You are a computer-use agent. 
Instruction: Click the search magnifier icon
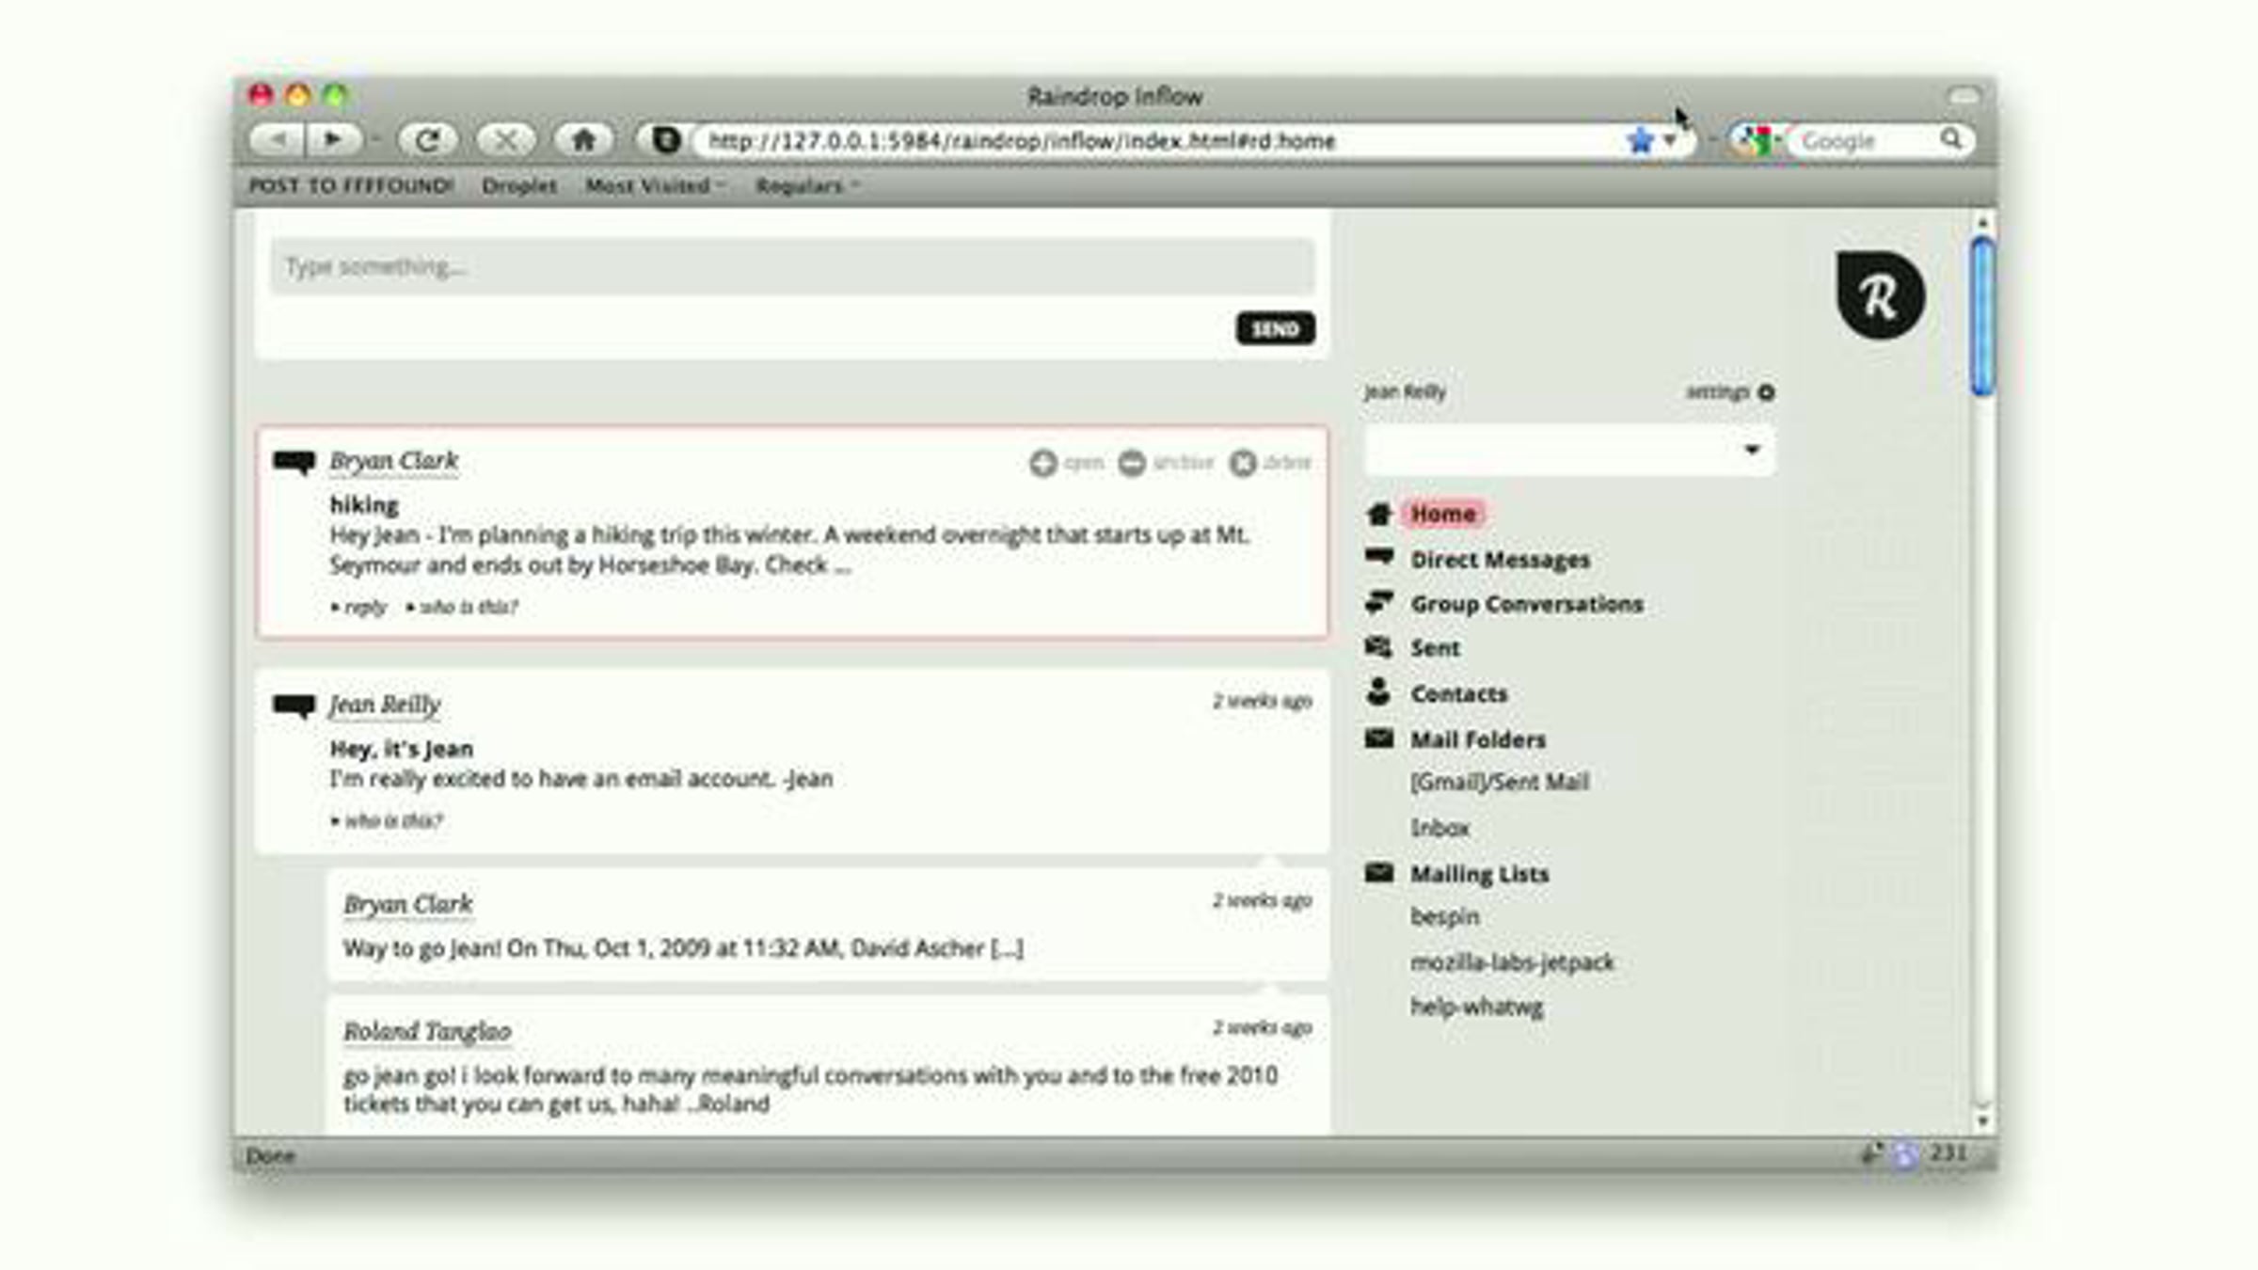click(x=1951, y=139)
